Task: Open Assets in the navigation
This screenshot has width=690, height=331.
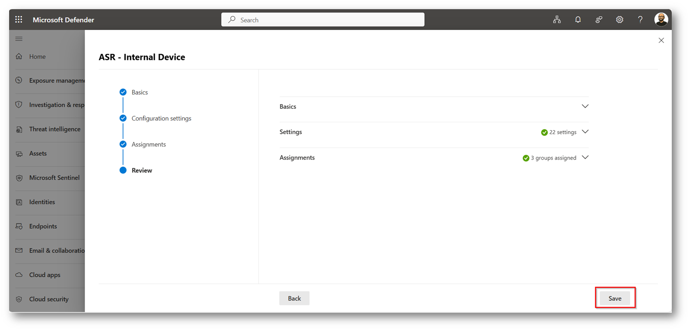Action: pyautogui.click(x=38, y=154)
